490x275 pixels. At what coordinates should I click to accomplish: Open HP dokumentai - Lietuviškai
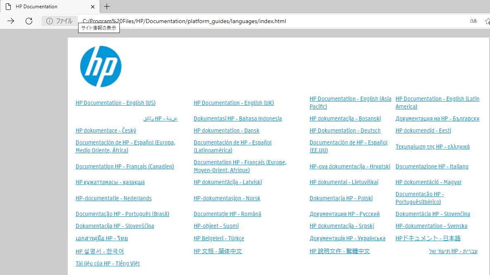344,182
